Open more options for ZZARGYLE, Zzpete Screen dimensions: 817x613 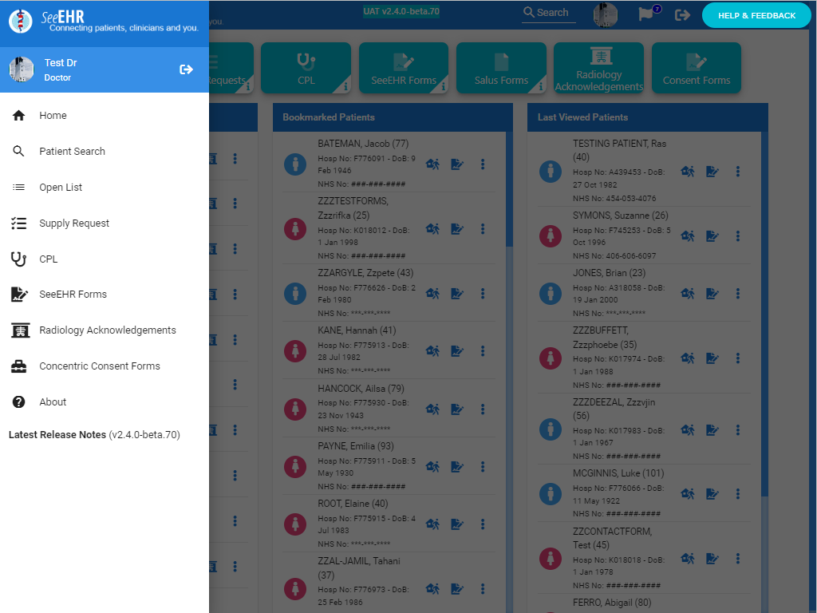(x=483, y=294)
